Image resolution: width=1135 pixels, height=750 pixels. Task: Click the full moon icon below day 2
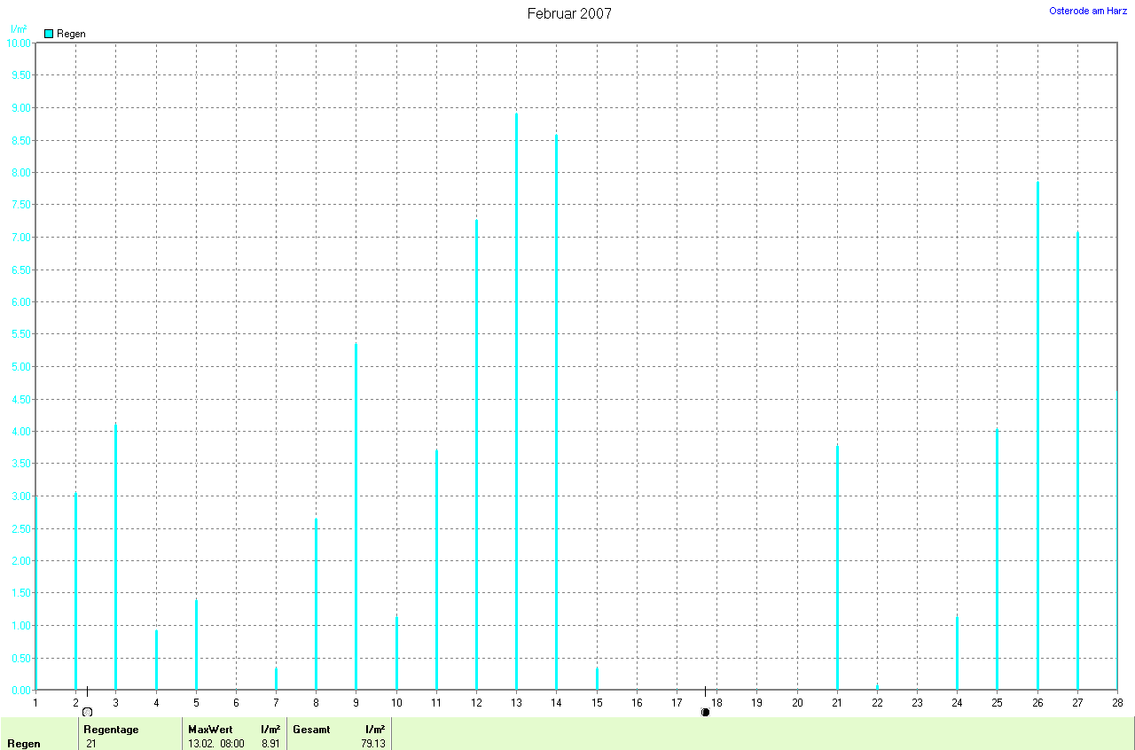click(x=87, y=711)
